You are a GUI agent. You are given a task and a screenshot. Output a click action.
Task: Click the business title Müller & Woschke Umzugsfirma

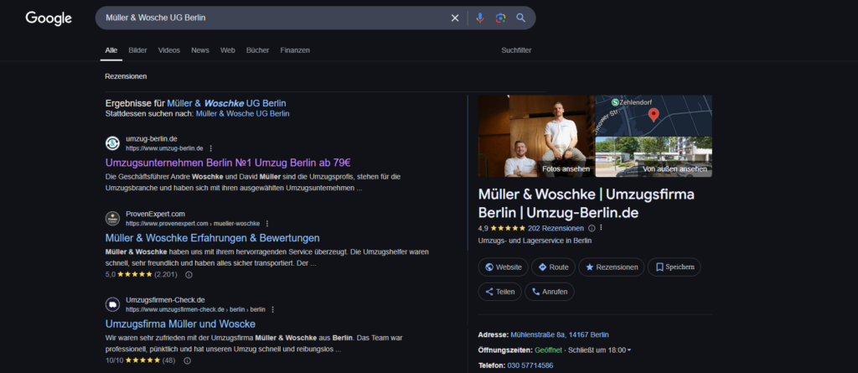(x=586, y=203)
